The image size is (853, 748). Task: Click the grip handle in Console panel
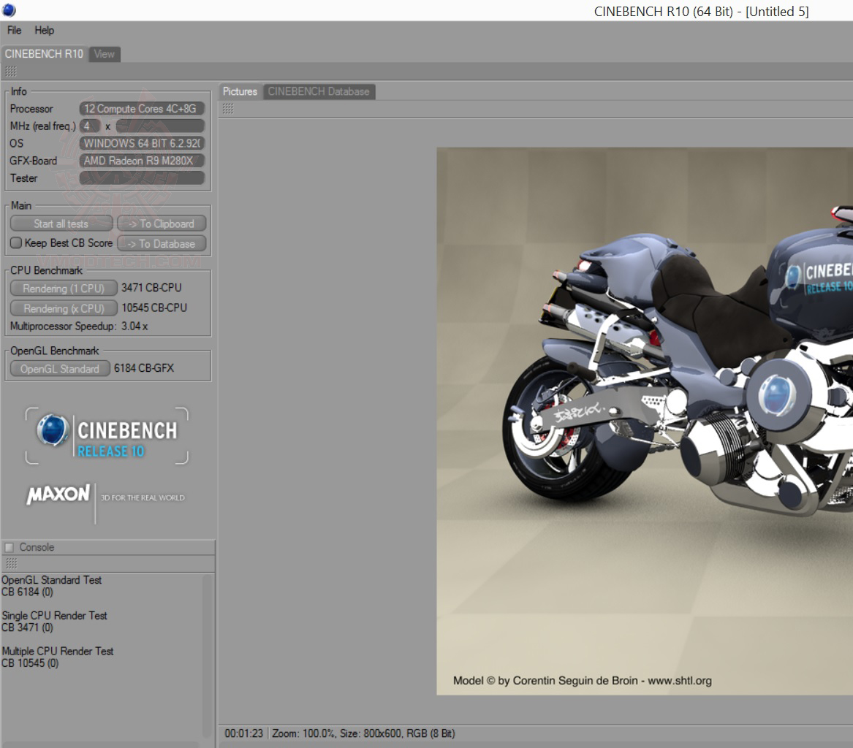(x=11, y=563)
